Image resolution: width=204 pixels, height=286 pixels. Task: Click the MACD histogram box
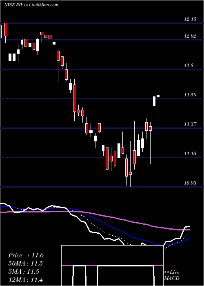coord(112,266)
